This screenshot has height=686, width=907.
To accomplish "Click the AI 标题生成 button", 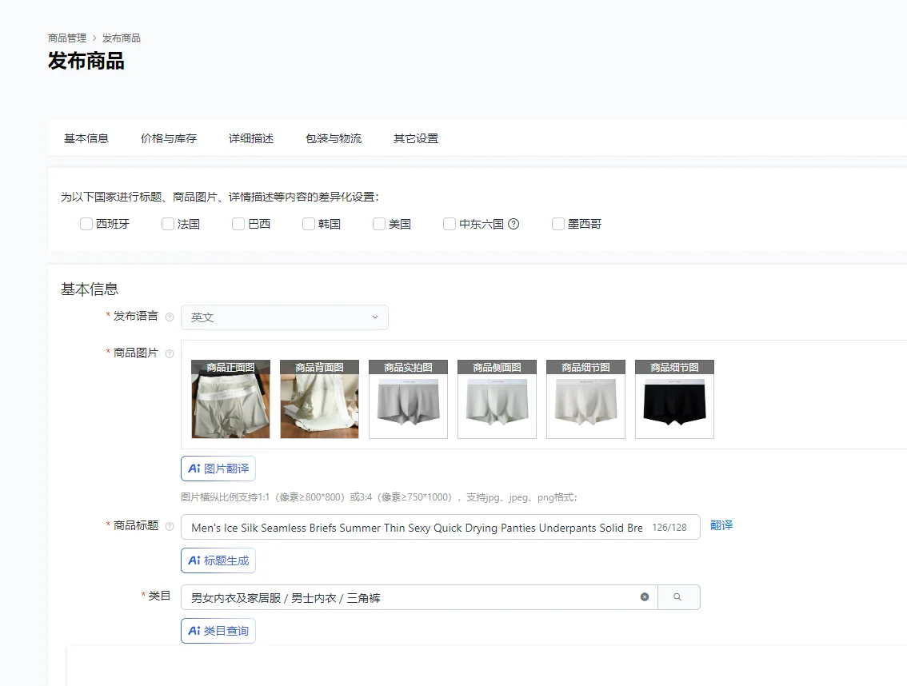I will (218, 560).
